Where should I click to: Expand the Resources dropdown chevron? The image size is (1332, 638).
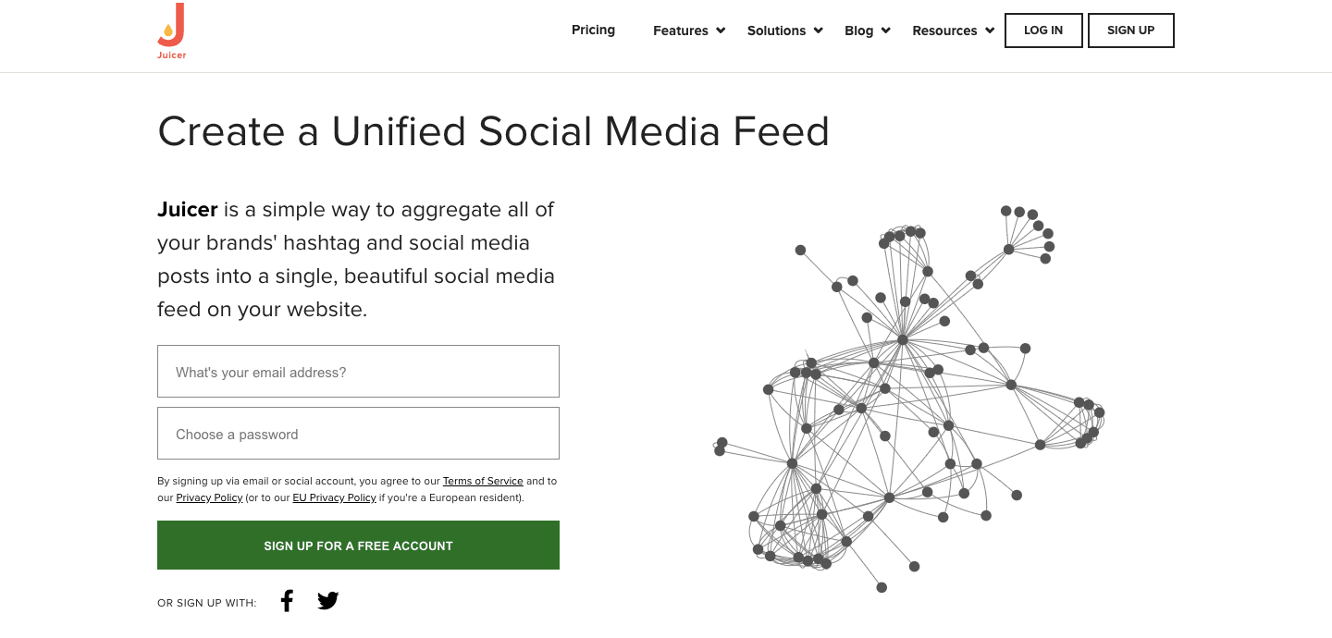click(x=990, y=31)
